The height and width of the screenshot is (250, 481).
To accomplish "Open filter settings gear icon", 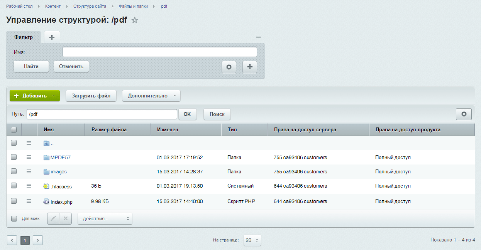I will click(x=229, y=67).
